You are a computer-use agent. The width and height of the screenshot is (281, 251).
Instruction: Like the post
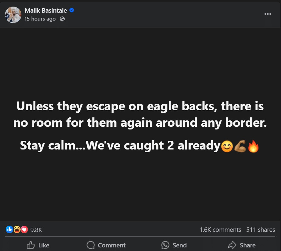coord(38,245)
